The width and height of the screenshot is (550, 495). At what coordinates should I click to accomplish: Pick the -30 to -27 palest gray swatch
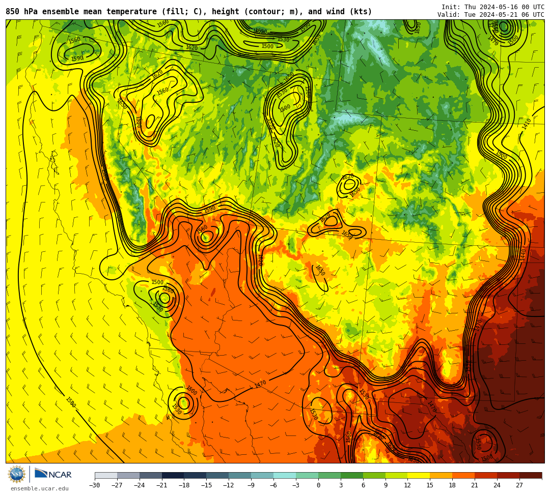click(x=106, y=475)
